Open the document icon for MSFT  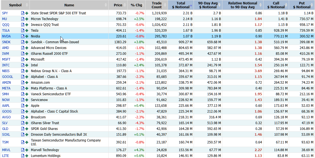(x=23, y=59)
